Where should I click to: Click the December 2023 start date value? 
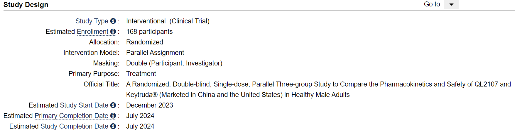[149, 105]
